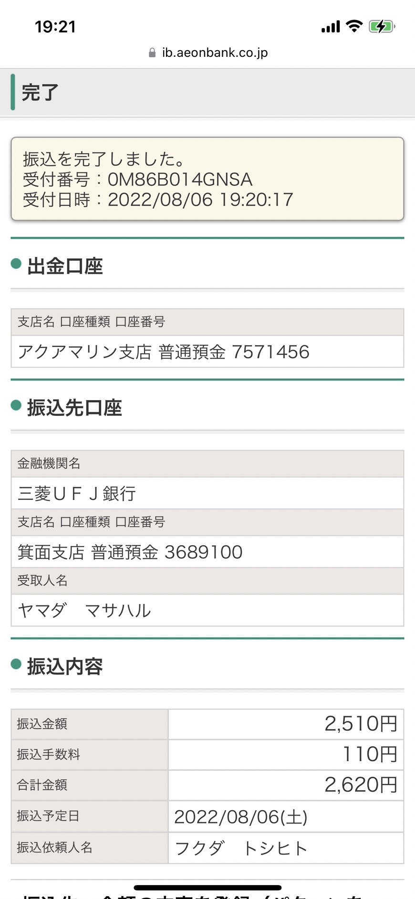Tap the lock icon beside the URL
Viewport: 415px width, 899px height.
coord(152,53)
